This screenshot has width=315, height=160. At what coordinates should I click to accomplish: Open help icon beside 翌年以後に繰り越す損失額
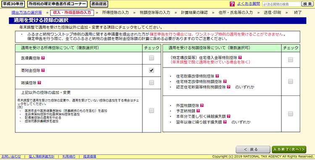[225, 122]
